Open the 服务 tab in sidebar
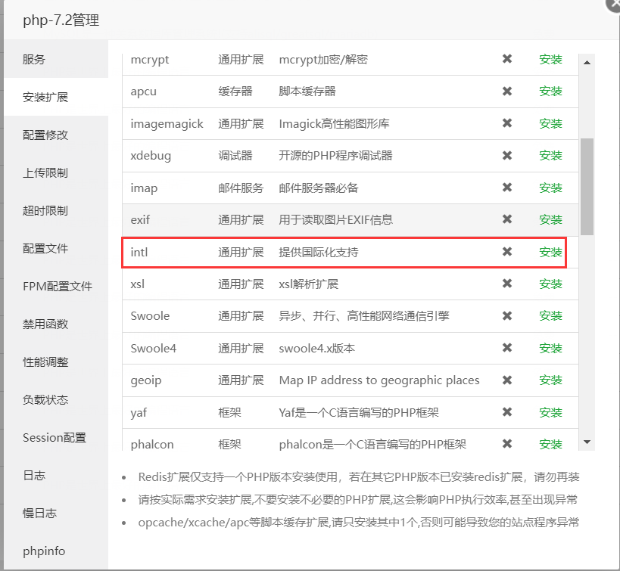 [x=56, y=59]
